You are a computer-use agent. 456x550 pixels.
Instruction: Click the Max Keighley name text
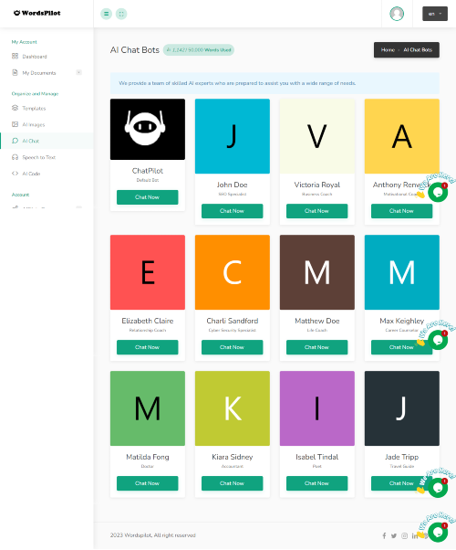[401, 321]
